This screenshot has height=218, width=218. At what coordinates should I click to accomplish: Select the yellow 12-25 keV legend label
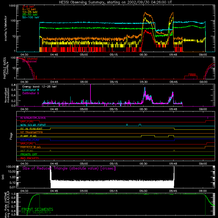[x=30, y=12]
